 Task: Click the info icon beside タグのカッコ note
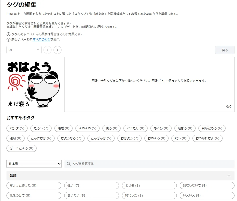pos(8,34)
